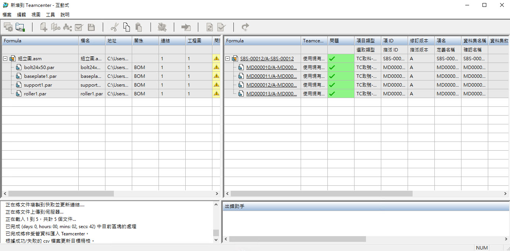This screenshot has height=251, width=510.
Task: Click the 地址 column header
Action: pyautogui.click(x=119, y=41)
